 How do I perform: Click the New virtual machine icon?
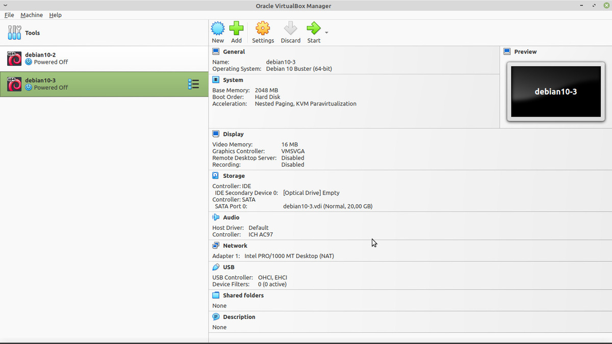click(218, 28)
